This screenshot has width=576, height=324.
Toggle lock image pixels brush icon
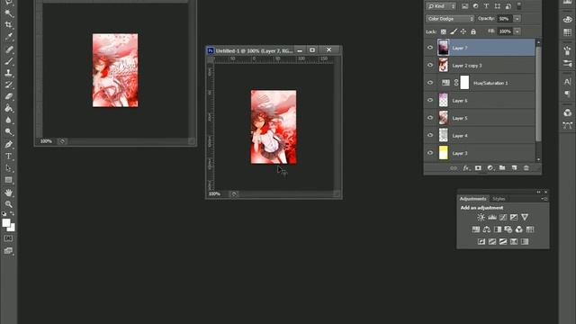pos(454,31)
